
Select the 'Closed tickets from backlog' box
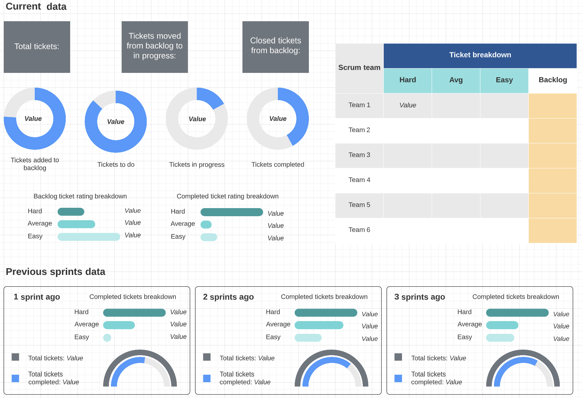coord(275,47)
